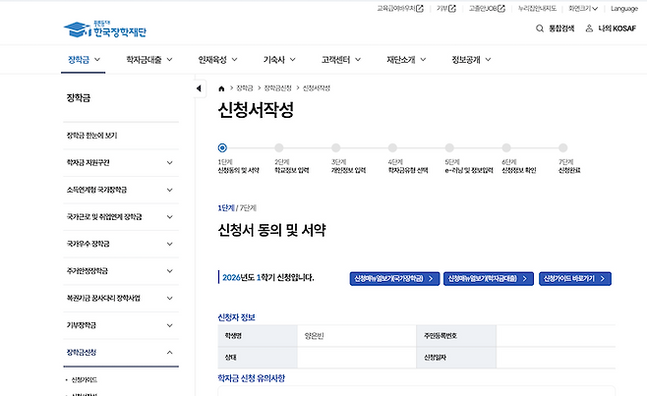The height and width of the screenshot is (396, 647).
Task: Click 신청가이드 바로가기 button
Action: pyautogui.click(x=575, y=279)
